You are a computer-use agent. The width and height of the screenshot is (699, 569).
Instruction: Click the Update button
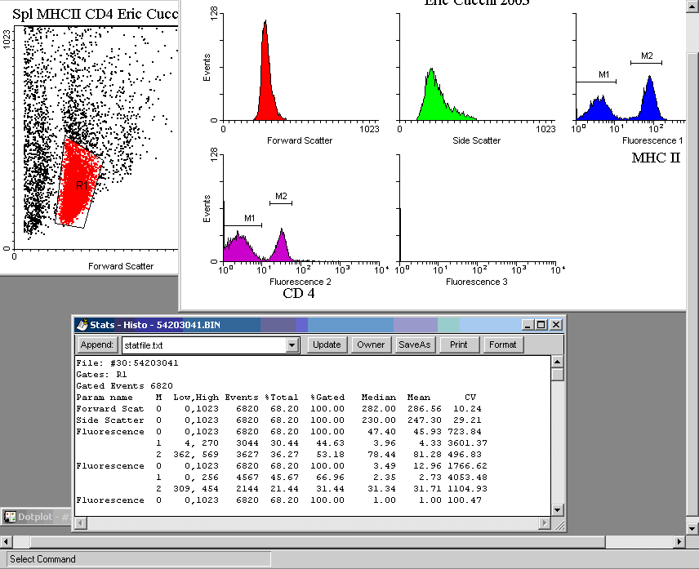click(x=327, y=345)
